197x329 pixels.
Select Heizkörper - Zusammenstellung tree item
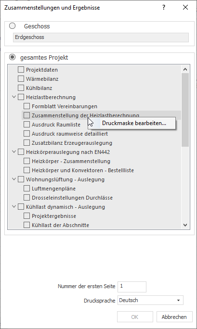71,161
